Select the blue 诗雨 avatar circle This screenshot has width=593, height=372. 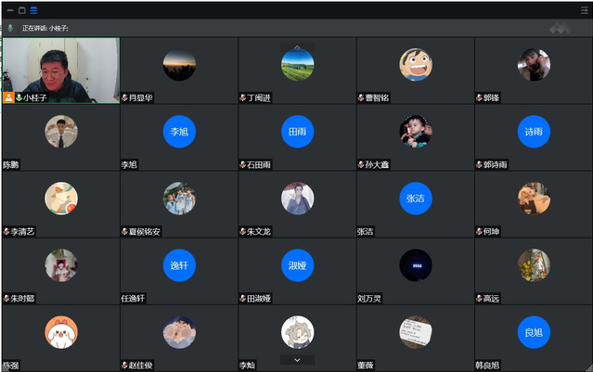533,132
